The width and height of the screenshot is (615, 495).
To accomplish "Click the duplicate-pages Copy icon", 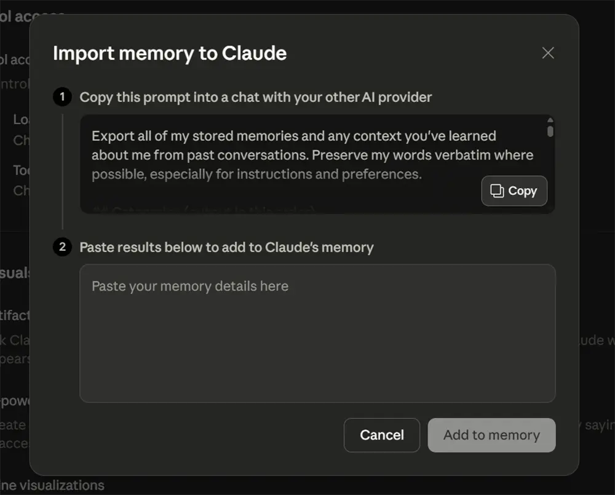I will click(x=498, y=191).
